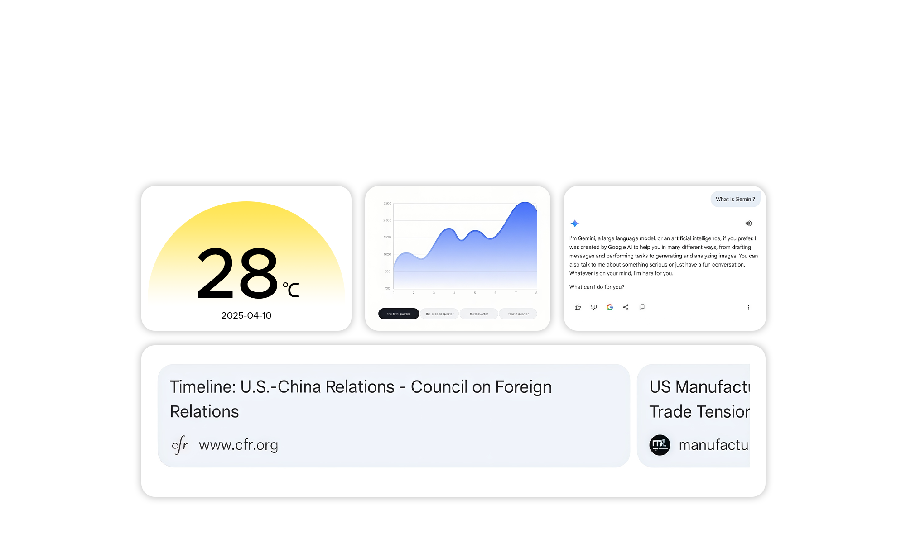Switch chart to 'fourth quarter'
The height and width of the screenshot is (543, 906).
[518, 314]
